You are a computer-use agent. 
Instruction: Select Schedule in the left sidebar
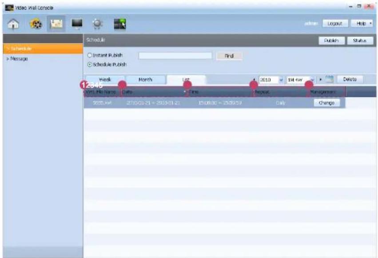click(43, 49)
